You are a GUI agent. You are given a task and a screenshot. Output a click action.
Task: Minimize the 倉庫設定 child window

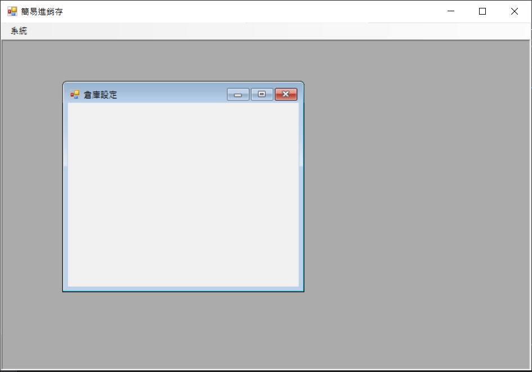coord(238,95)
